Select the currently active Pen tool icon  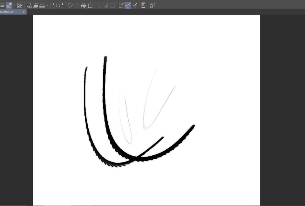9,5
